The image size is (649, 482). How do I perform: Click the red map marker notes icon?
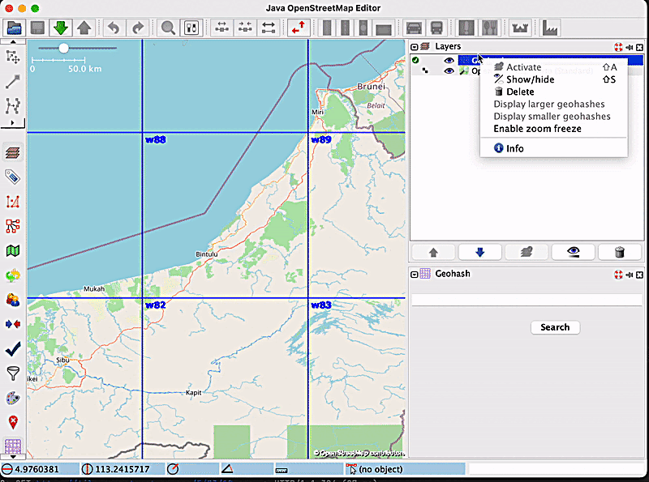13,423
